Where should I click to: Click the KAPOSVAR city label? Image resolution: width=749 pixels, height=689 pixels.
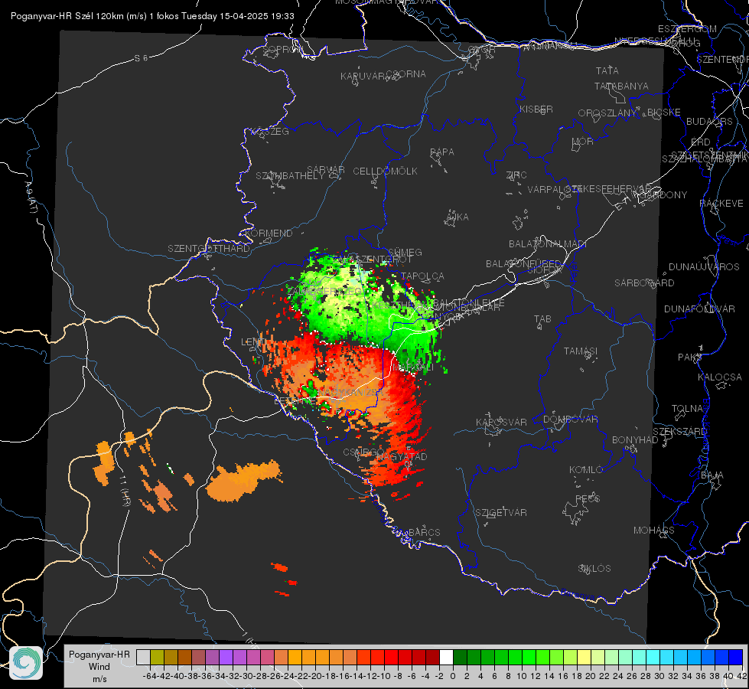(501, 422)
